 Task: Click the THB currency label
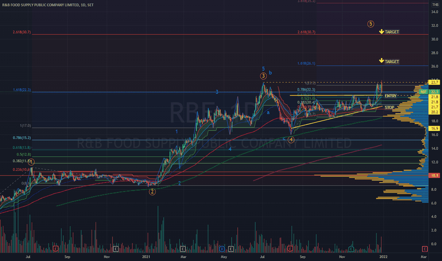[435, 5]
